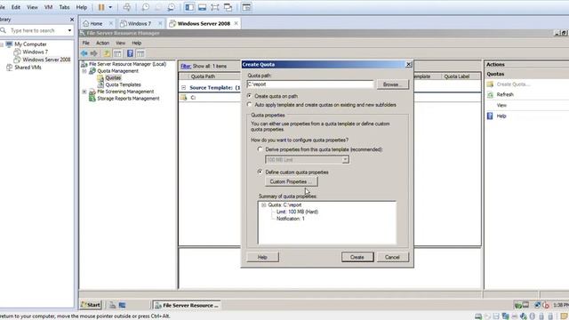Click Help in the Actions pane

click(x=501, y=116)
